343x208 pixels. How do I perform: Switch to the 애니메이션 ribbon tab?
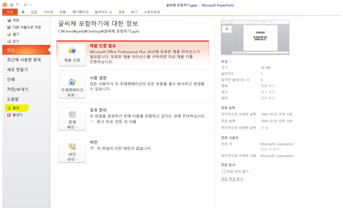click(80, 12)
